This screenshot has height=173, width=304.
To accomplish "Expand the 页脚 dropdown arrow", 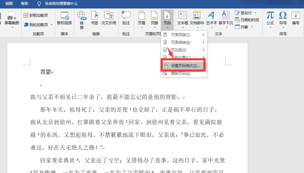I will (x=155, y=28).
